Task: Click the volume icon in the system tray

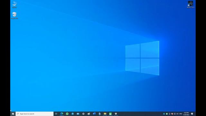Action: (177, 114)
